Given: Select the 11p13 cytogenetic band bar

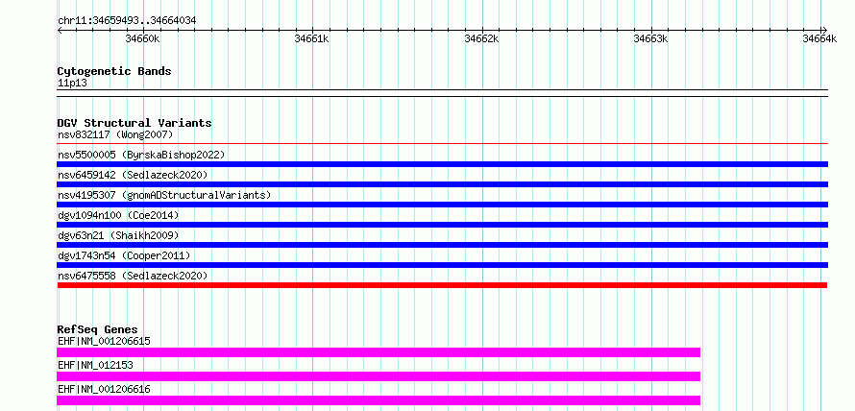Looking at the screenshot, I should 443,93.
